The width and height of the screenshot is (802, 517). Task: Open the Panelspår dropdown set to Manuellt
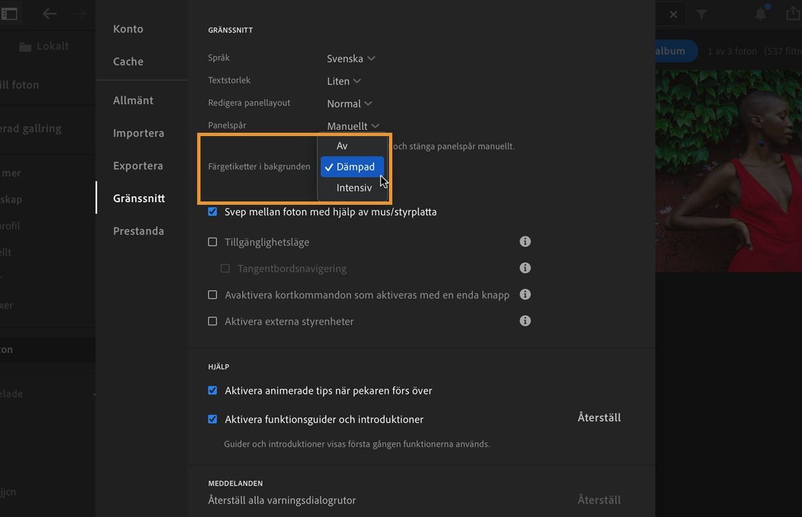coord(352,125)
